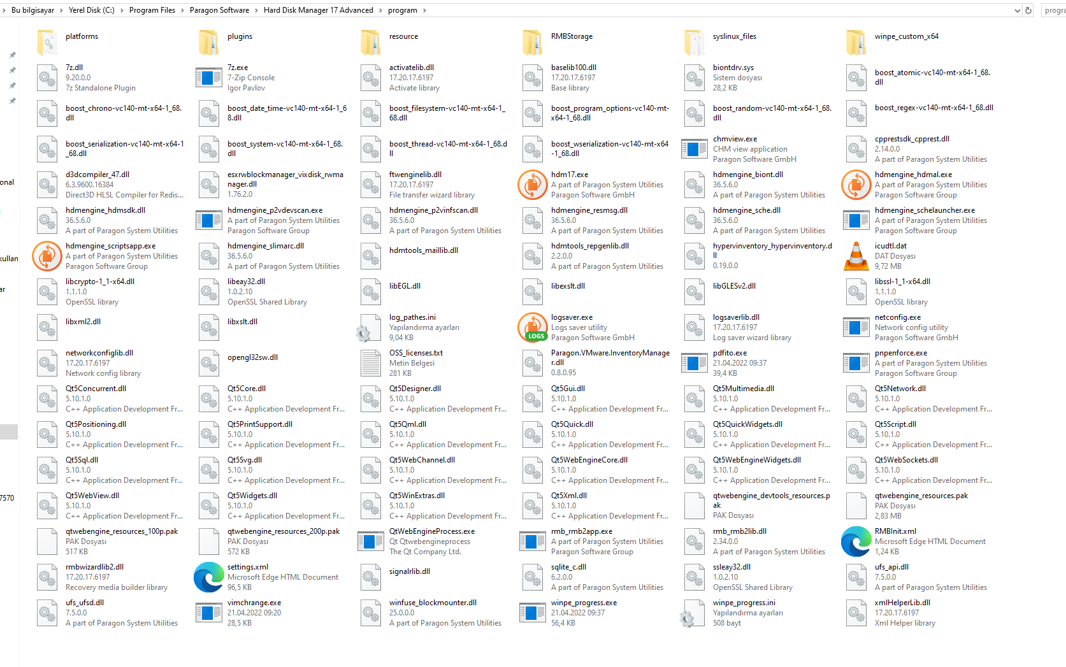The height and width of the screenshot is (667, 1066).
Task: Select the file named ssleay32.dll
Action: point(731,567)
